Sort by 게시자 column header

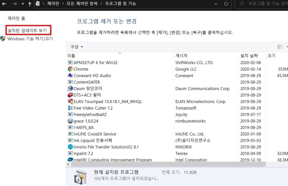pos(181,56)
